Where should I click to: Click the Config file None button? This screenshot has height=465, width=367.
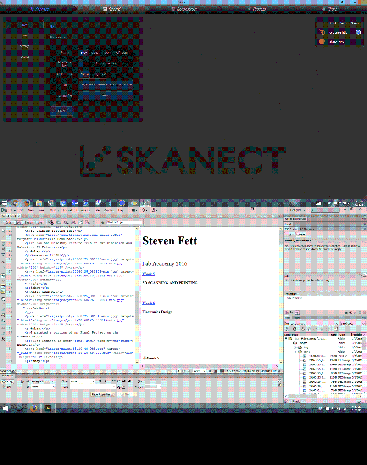pyautogui.click(x=106, y=95)
